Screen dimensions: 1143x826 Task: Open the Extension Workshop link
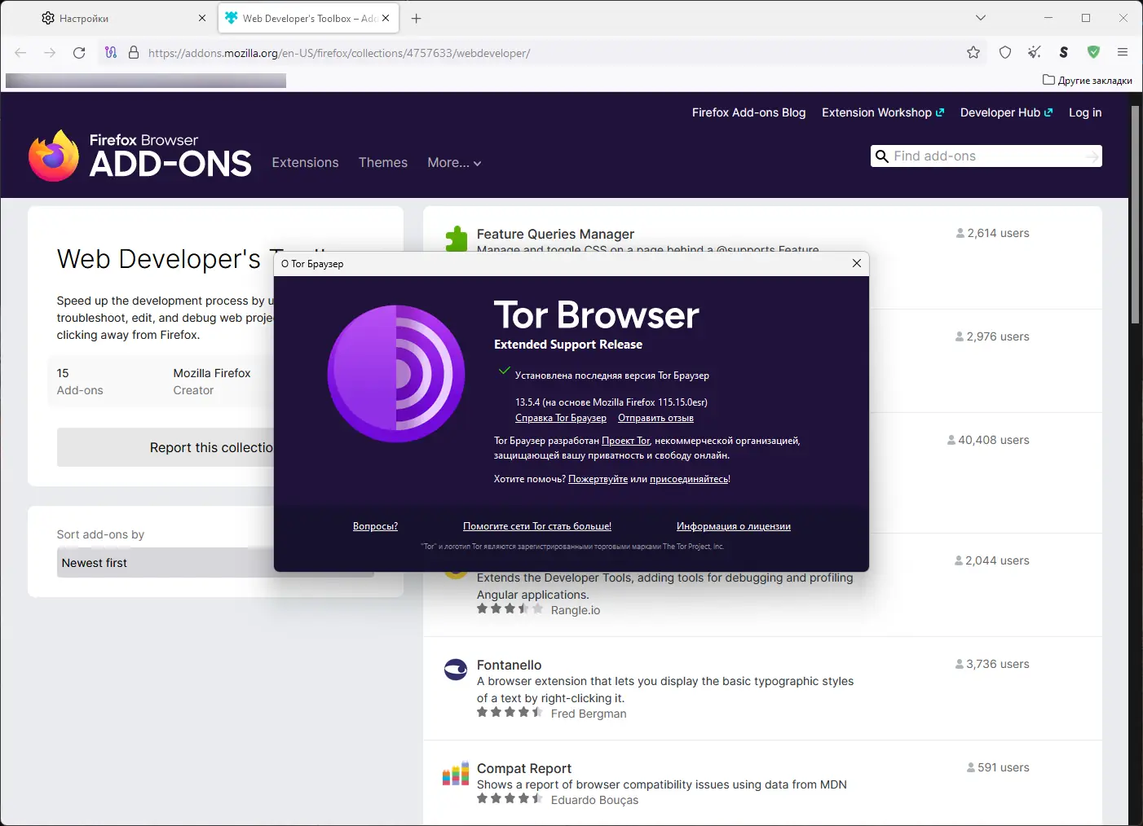883,112
